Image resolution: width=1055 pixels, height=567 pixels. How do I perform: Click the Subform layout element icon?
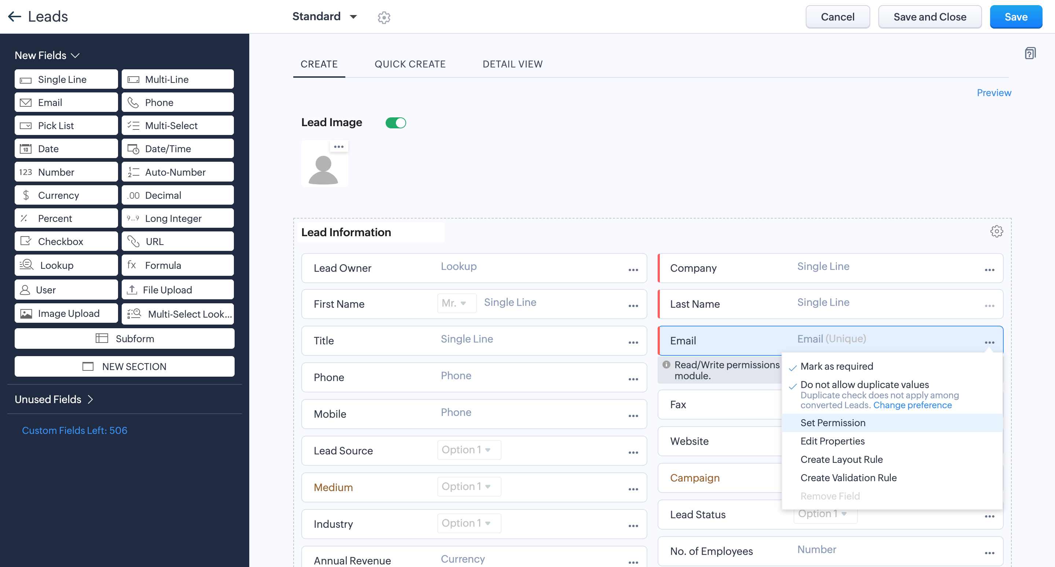pos(102,339)
